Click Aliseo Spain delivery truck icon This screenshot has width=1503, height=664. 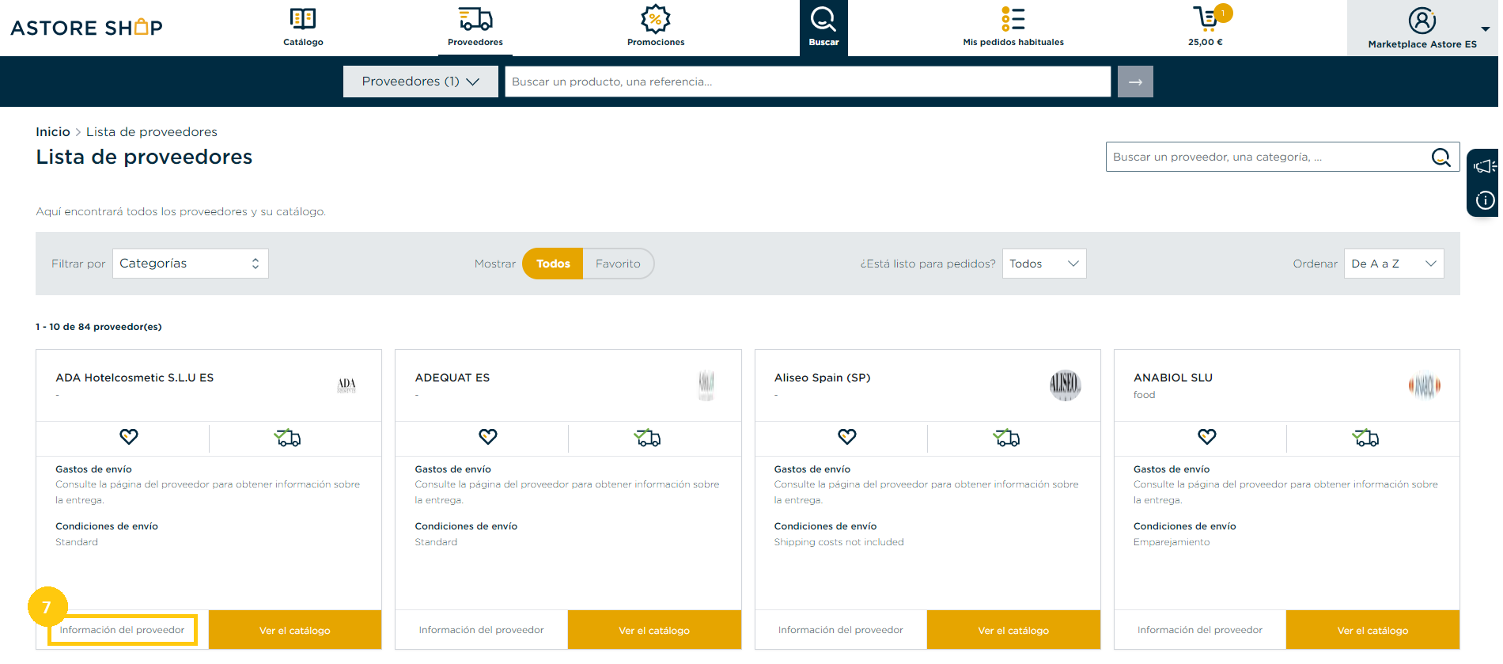pyautogui.click(x=1006, y=438)
